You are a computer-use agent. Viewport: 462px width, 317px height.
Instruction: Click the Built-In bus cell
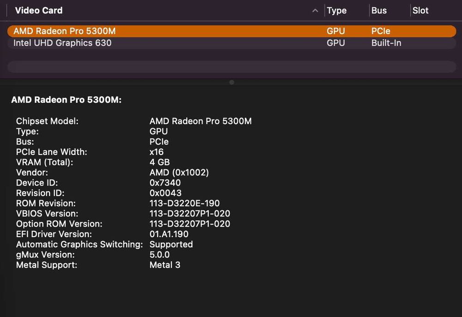(x=386, y=43)
